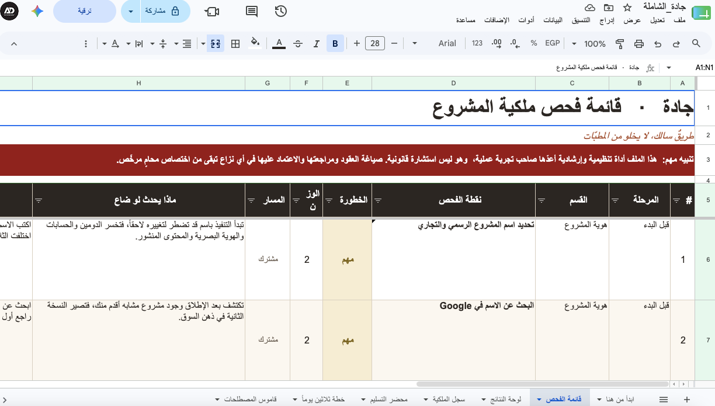
Task: Switch to the لوحة النتائج sheet tab
Action: 506,399
